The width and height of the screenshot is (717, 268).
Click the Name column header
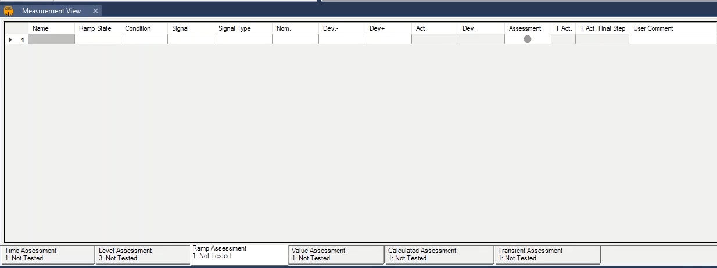click(x=51, y=28)
